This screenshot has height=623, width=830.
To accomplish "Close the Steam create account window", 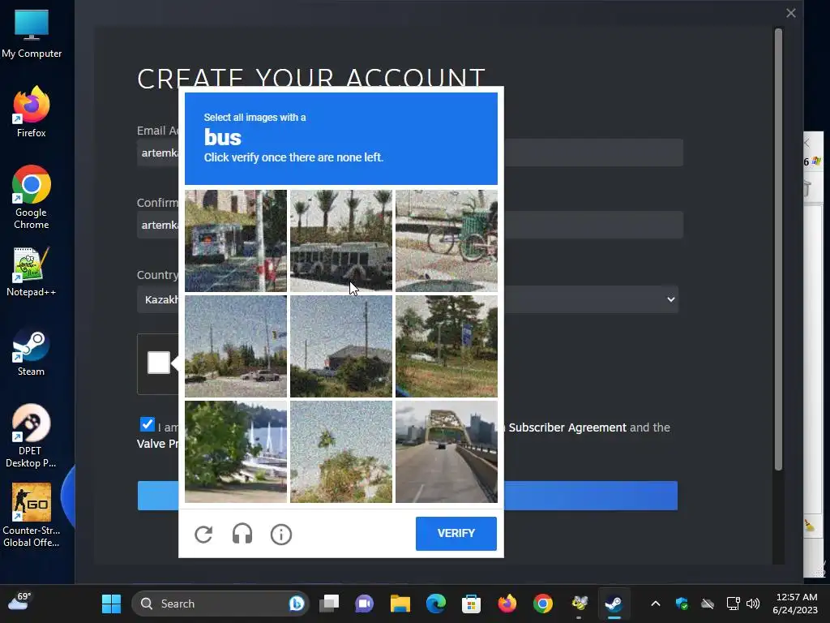I will 791,13.
